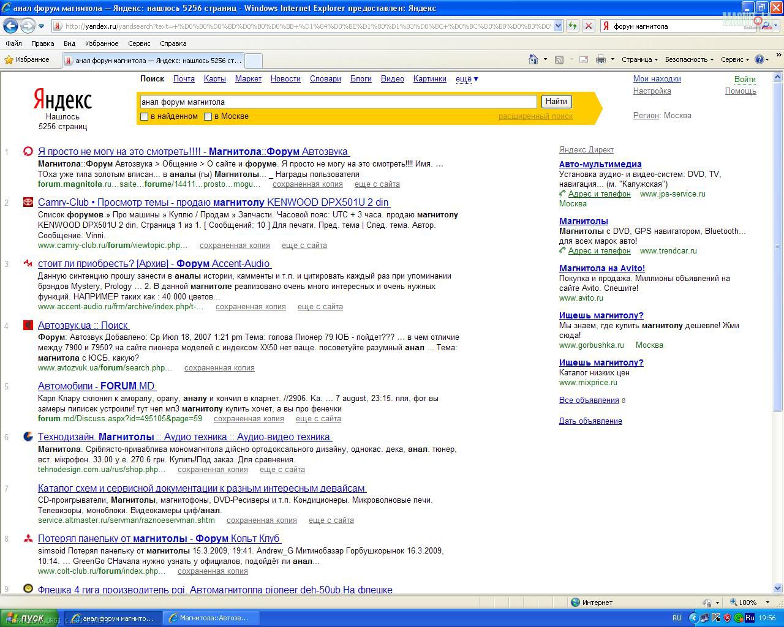This screenshot has height=627, width=784.
Task: Toggle the в найденном checkbox
Action: coord(145,116)
